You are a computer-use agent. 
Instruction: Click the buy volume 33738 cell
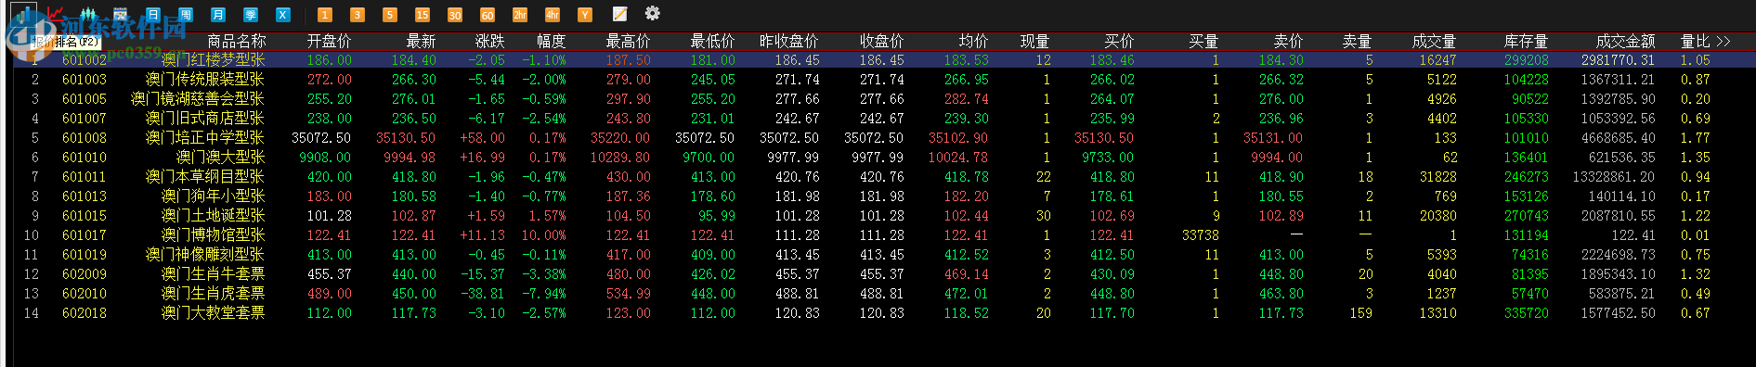pos(1200,235)
